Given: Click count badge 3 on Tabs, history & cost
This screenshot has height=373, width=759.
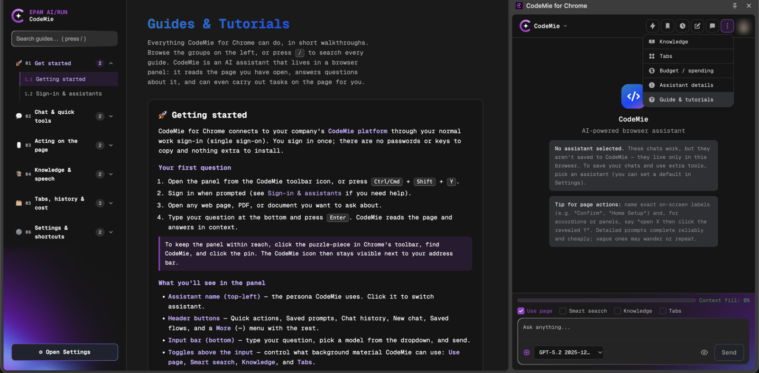Looking at the screenshot, I should tap(100, 203).
